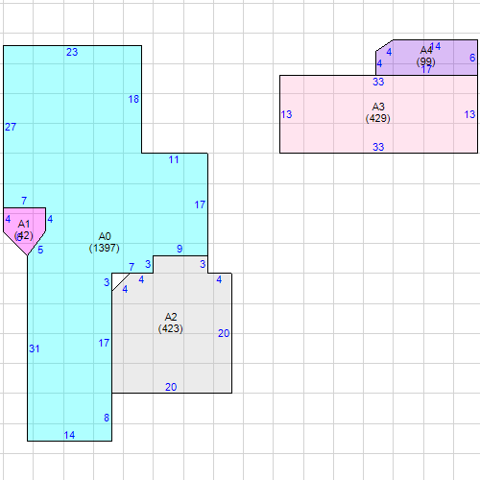Click the 8 dimension label in A0
The height and width of the screenshot is (480, 480).
pos(107,418)
